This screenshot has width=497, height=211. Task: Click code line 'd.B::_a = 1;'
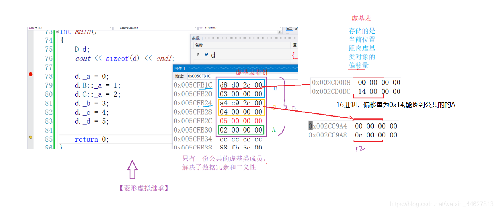pos(98,85)
